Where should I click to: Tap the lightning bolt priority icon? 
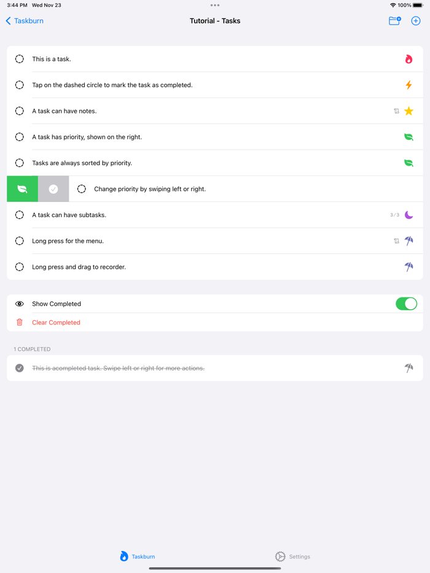[x=409, y=85]
